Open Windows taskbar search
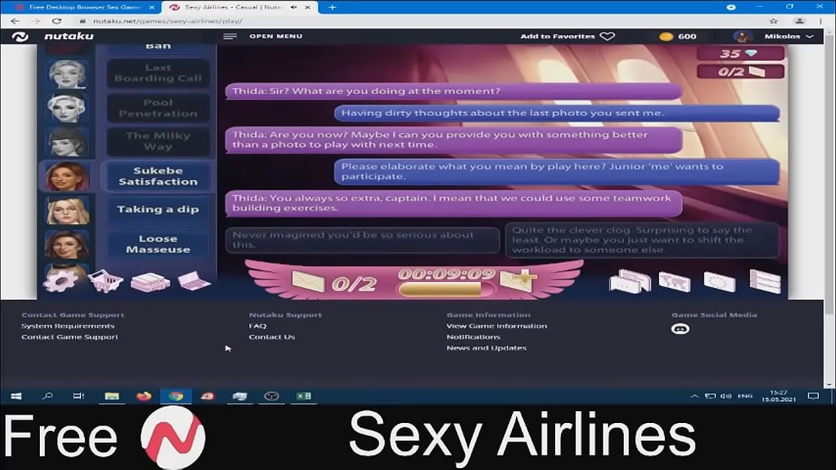The height and width of the screenshot is (470, 836). 47,396
